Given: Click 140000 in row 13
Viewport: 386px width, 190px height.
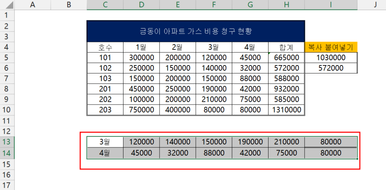Looking at the screenshot, I should [x=178, y=142].
